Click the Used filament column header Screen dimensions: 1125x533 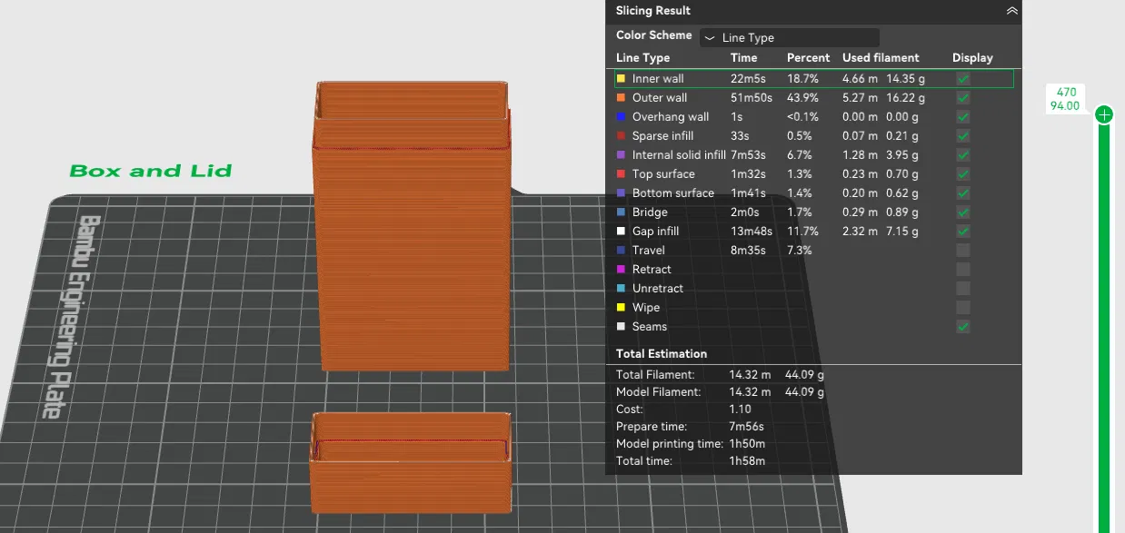pyautogui.click(x=881, y=58)
